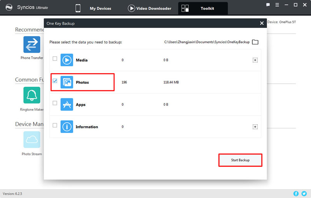The width and height of the screenshot is (311, 198).
Task: Check the Information checkbox
Action: coord(55,125)
